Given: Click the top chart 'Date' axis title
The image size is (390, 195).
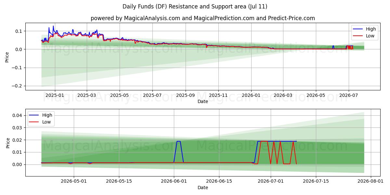Looking at the screenshot, I should (203, 101).
